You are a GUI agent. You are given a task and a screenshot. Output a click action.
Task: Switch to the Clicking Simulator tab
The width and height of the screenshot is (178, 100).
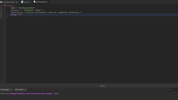point(9,2)
